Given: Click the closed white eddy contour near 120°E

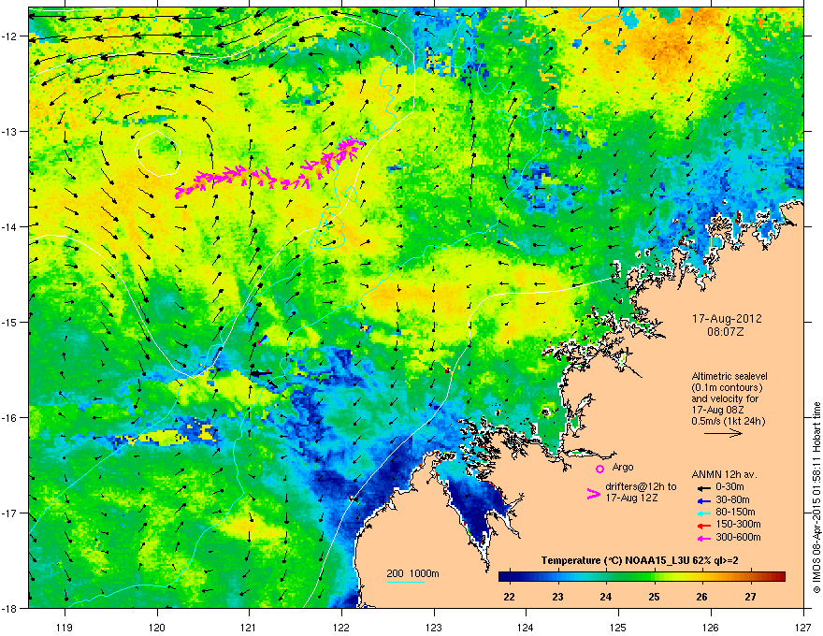Looking at the screenshot, I should coord(158,153).
